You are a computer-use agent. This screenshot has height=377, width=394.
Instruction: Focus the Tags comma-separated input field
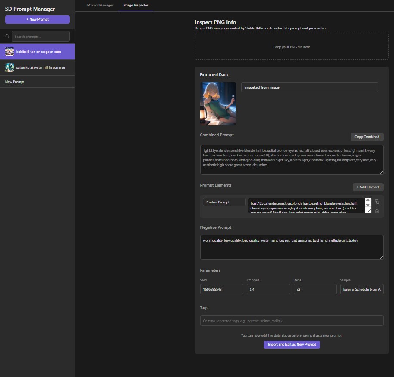[x=292, y=321]
